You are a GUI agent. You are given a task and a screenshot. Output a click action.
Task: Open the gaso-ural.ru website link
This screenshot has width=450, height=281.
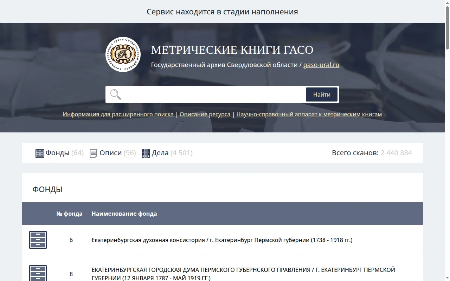point(321,65)
